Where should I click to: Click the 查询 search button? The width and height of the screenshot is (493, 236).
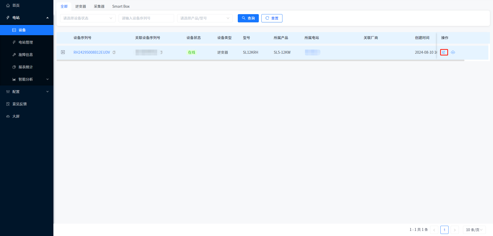pyautogui.click(x=248, y=18)
